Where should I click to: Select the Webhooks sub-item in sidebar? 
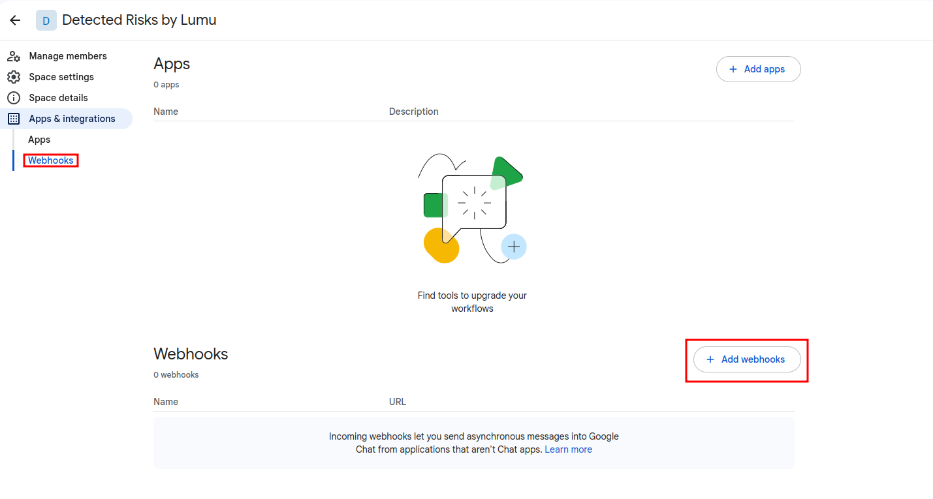pyautogui.click(x=51, y=160)
